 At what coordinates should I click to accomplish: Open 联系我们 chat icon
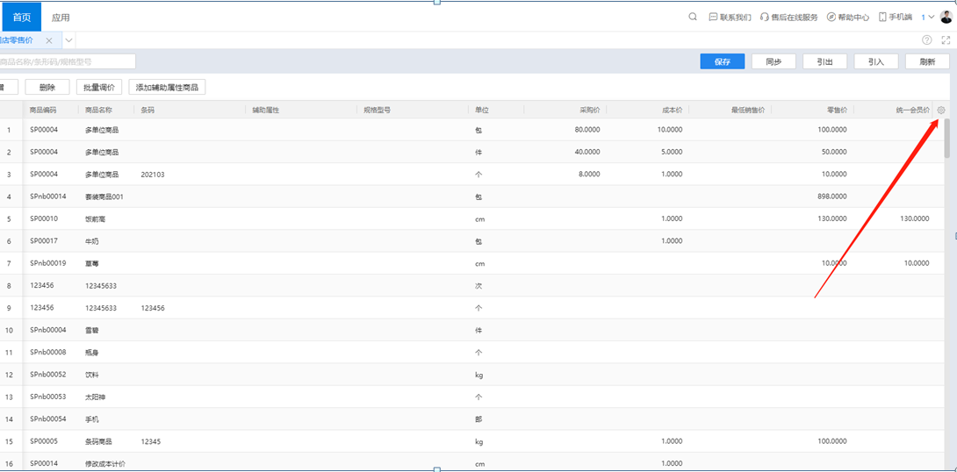coord(713,17)
